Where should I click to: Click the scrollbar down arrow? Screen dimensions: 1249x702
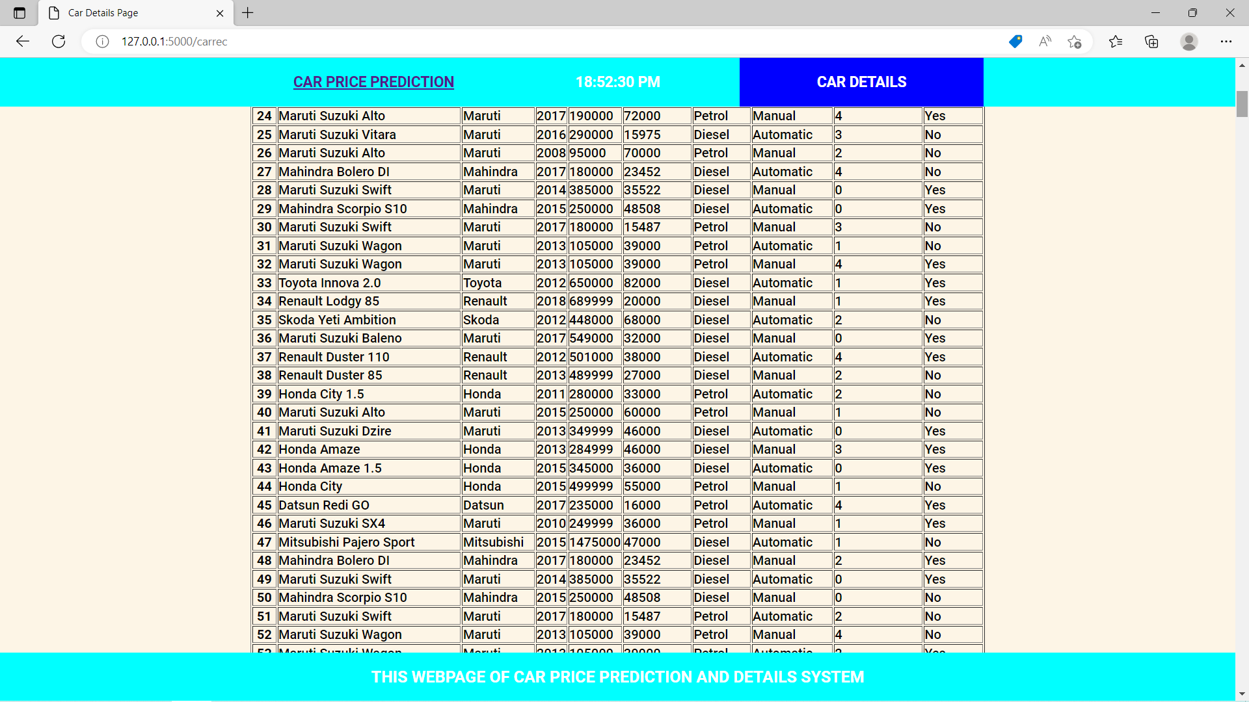[1242, 694]
